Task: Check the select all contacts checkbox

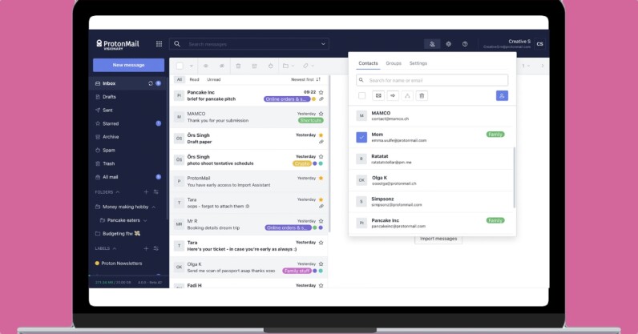Action: [361, 95]
